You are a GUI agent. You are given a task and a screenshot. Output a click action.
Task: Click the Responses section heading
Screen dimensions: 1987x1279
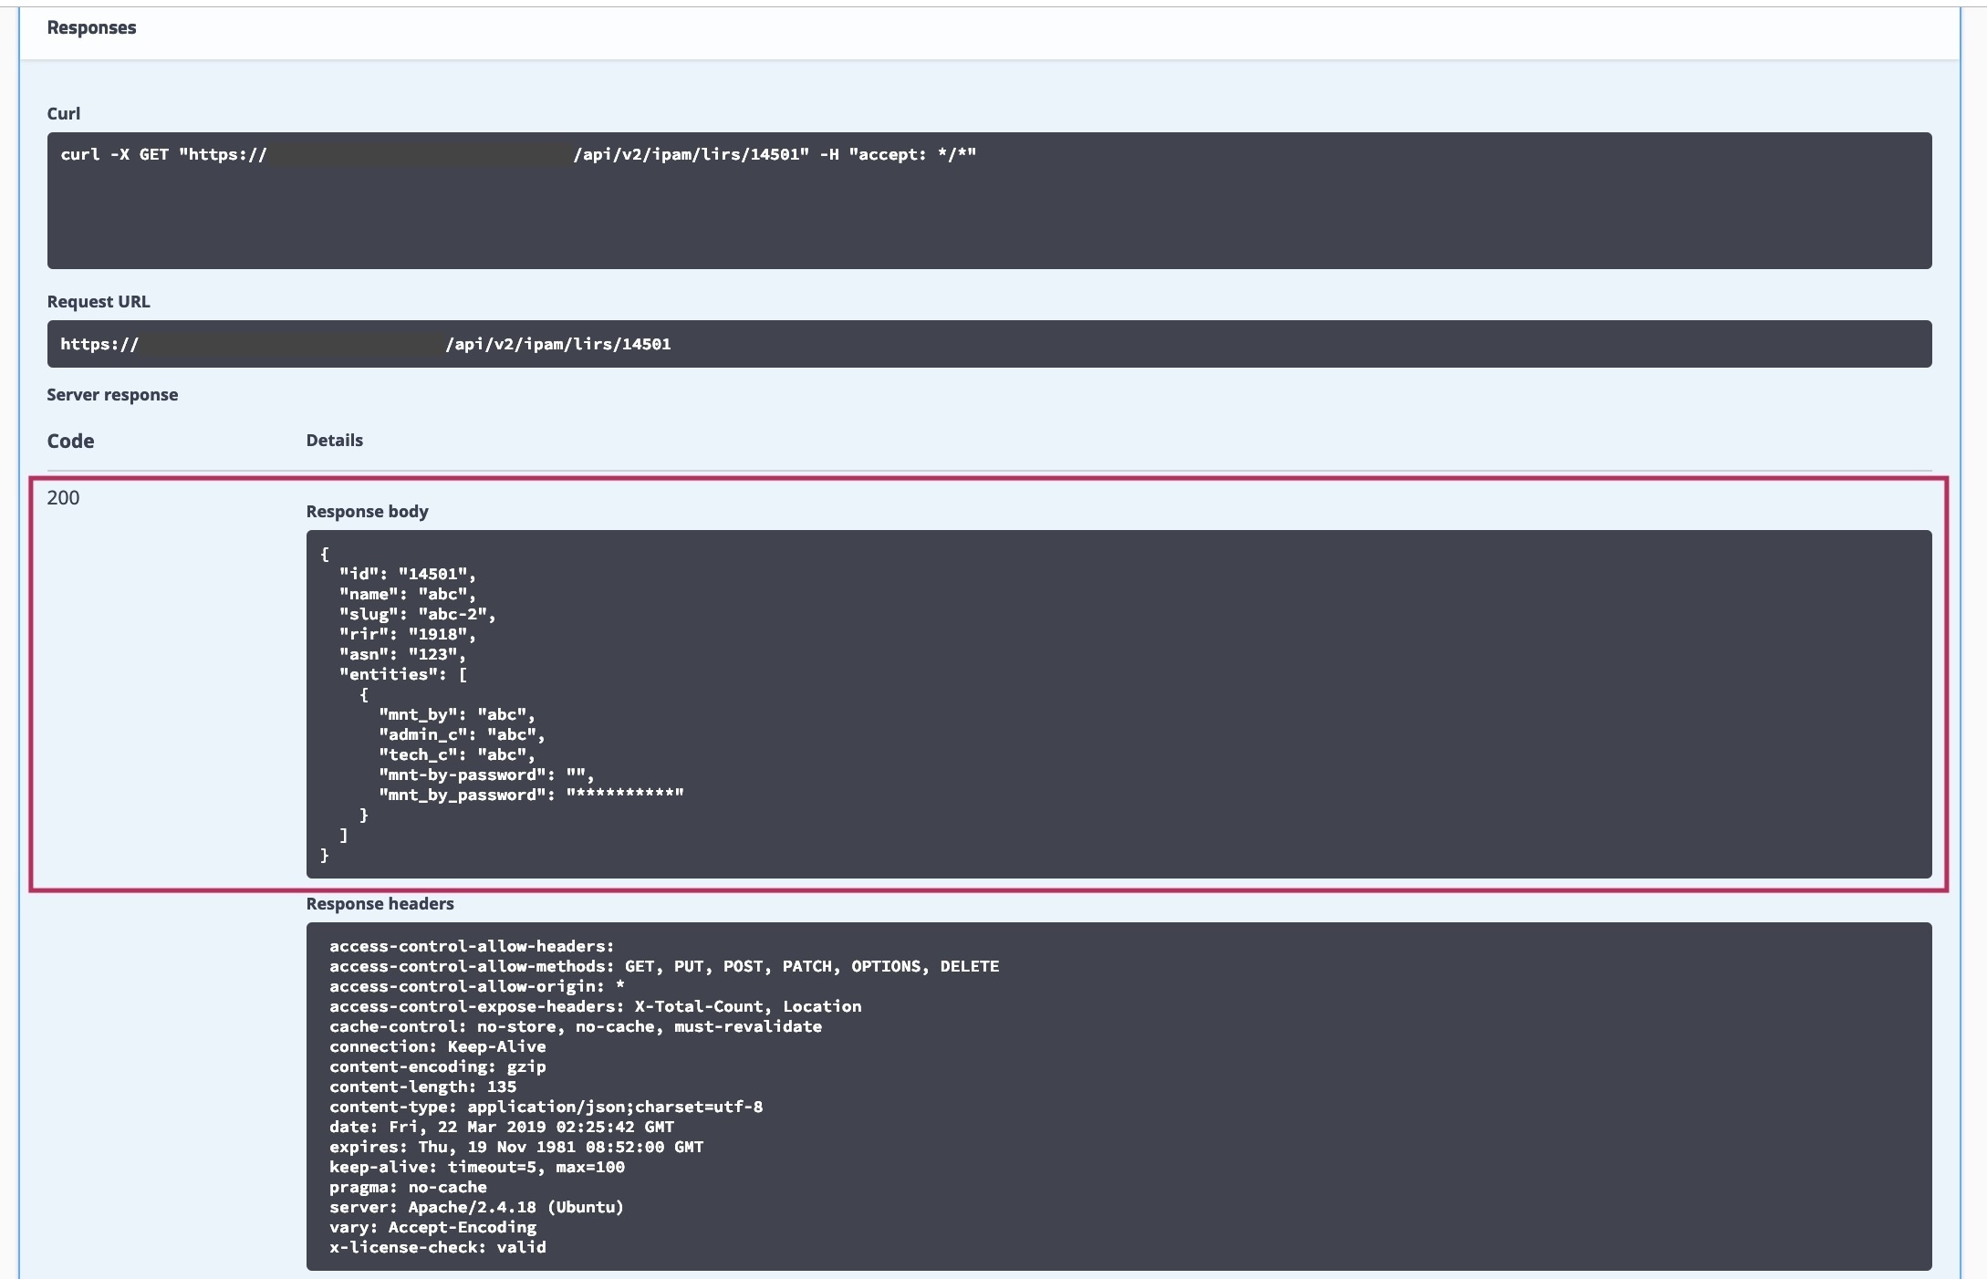pyautogui.click(x=91, y=27)
